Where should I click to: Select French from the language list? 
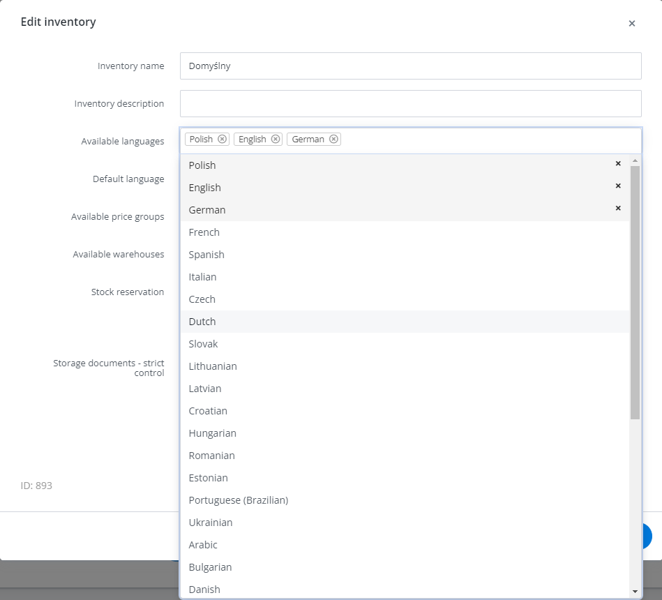405,232
